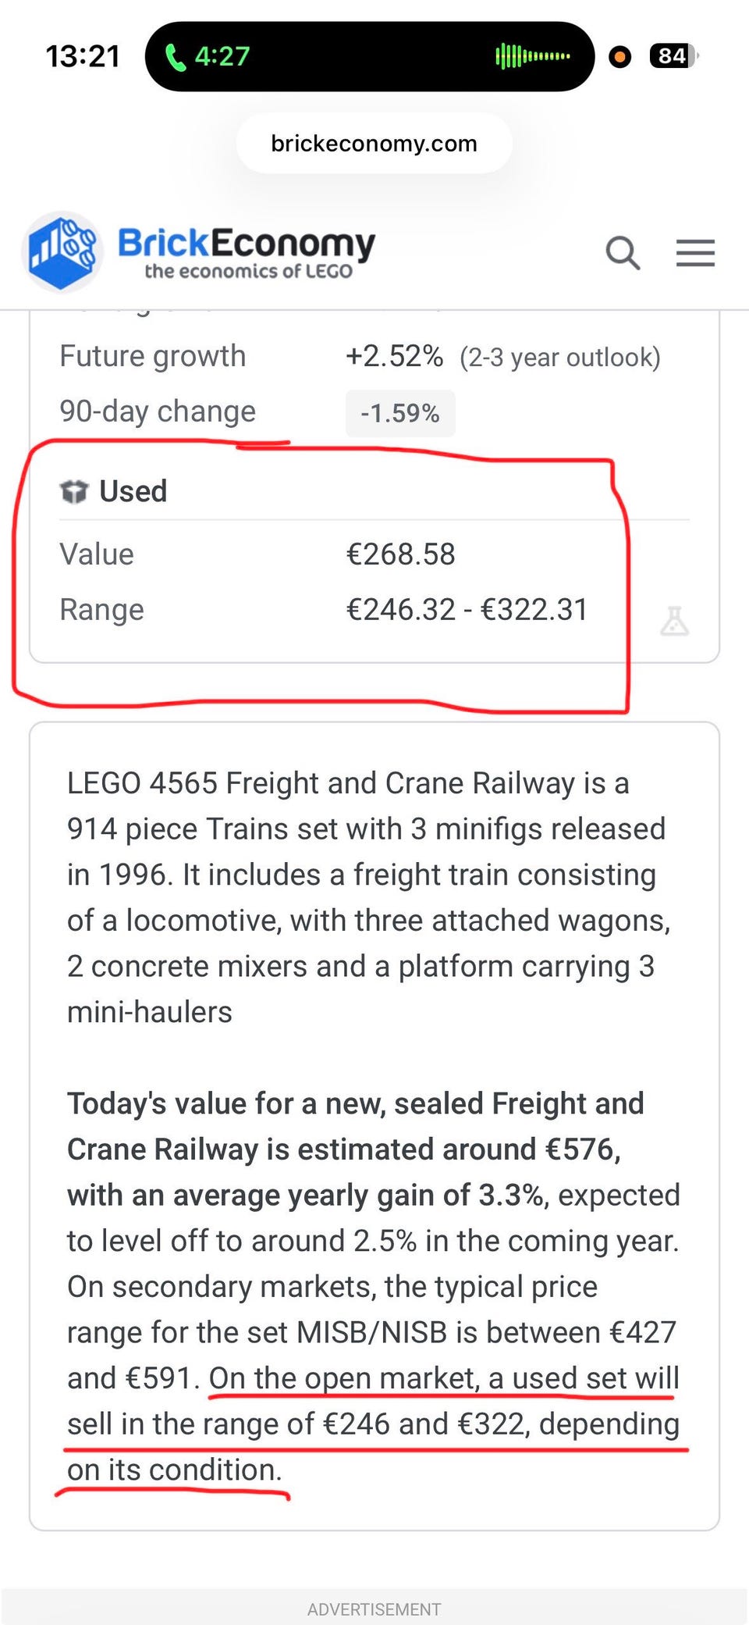Screen dimensions: 749x1625
Task: Open the hamburger navigation menu
Action: pyautogui.click(x=695, y=253)
